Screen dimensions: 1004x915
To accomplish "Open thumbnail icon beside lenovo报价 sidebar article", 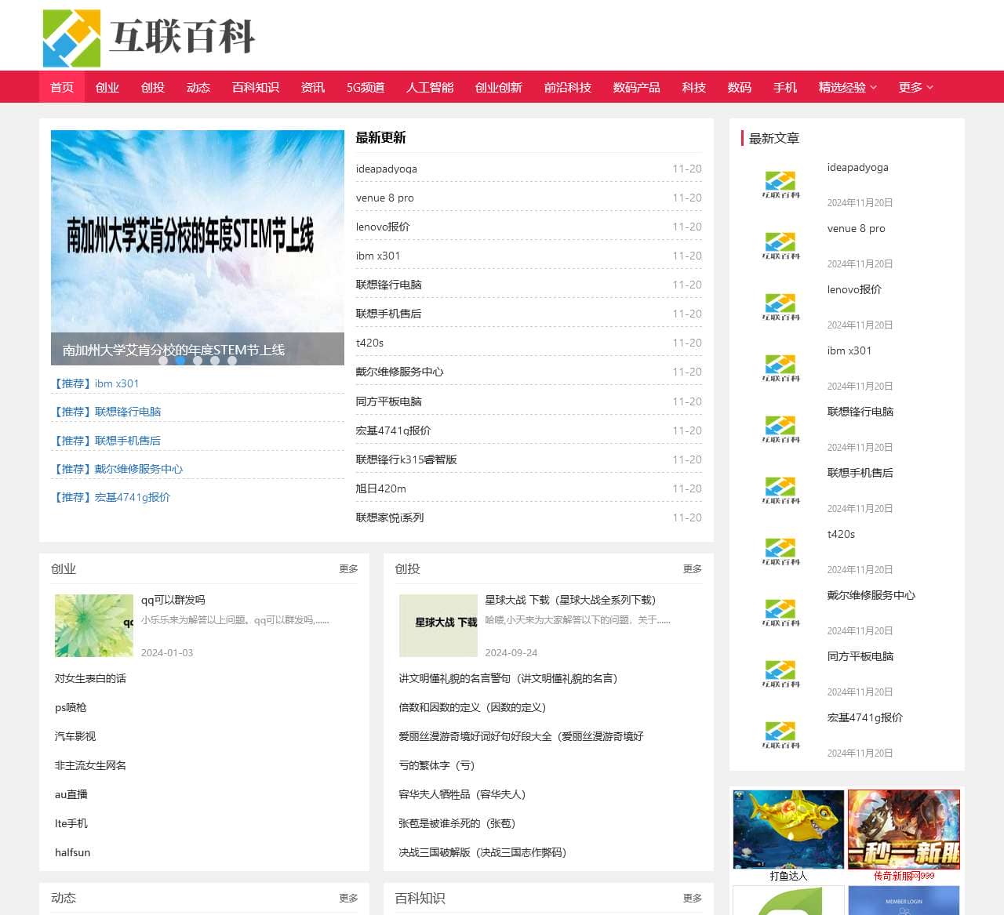I will (780, 307).
